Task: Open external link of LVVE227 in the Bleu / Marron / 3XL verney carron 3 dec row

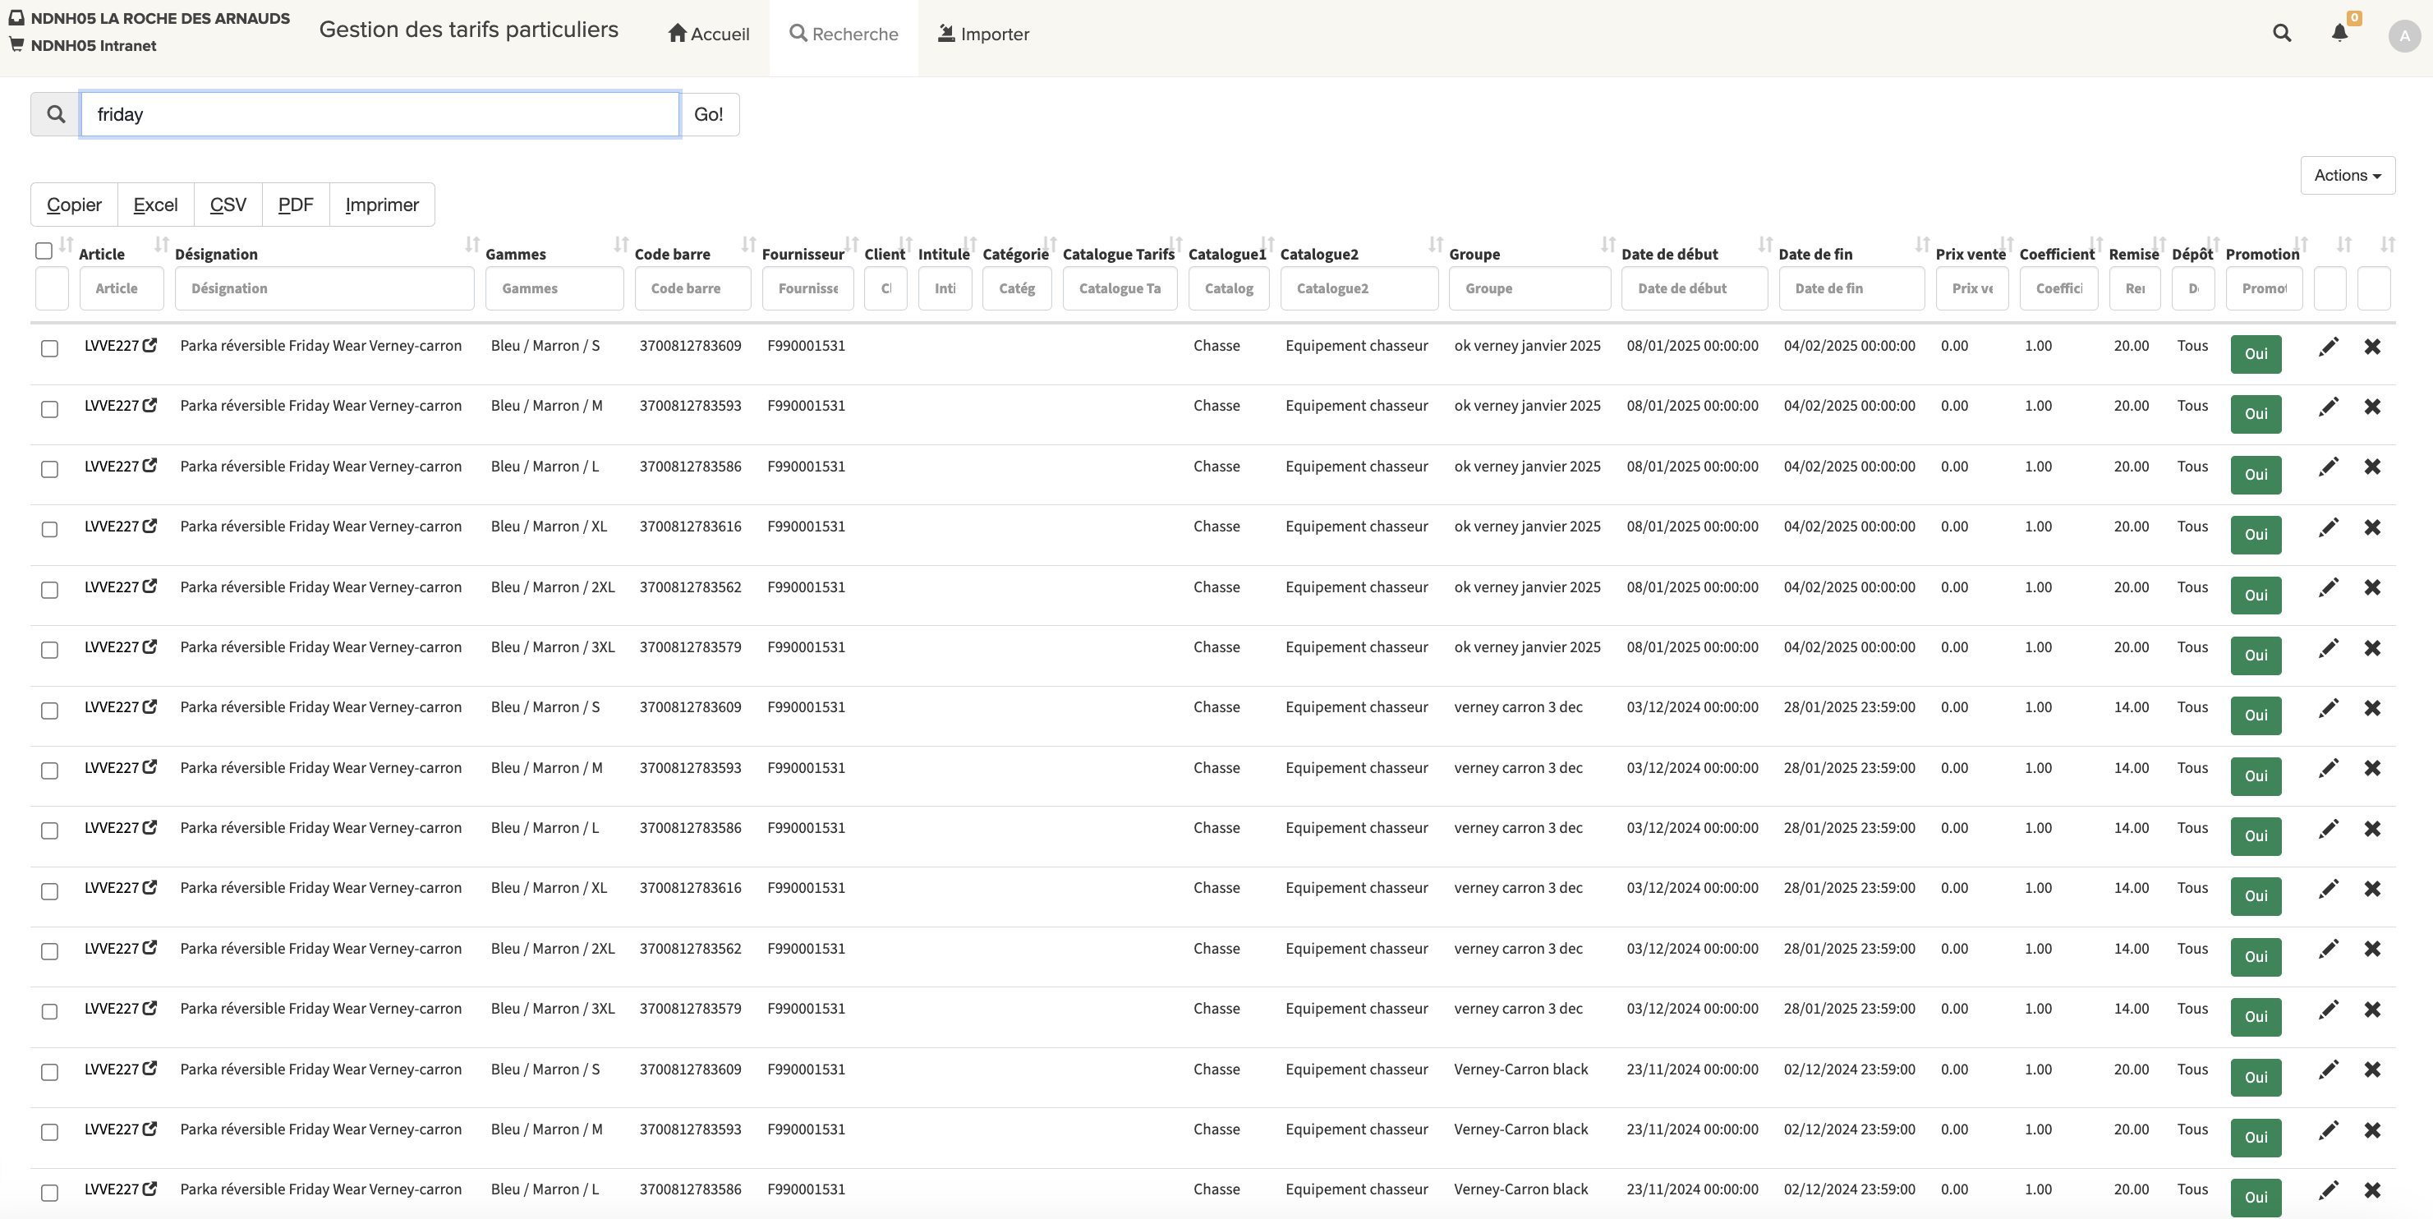Action: [149, 1009]
